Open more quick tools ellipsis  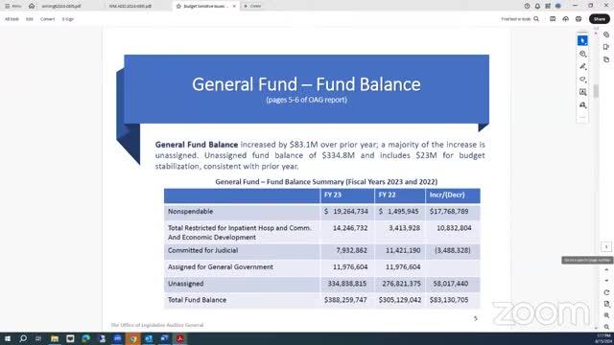point(582,117)
